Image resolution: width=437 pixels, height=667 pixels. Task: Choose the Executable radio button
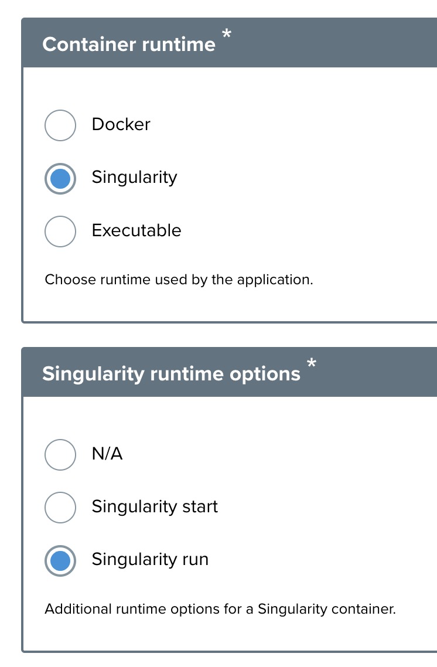pos(60,231)
